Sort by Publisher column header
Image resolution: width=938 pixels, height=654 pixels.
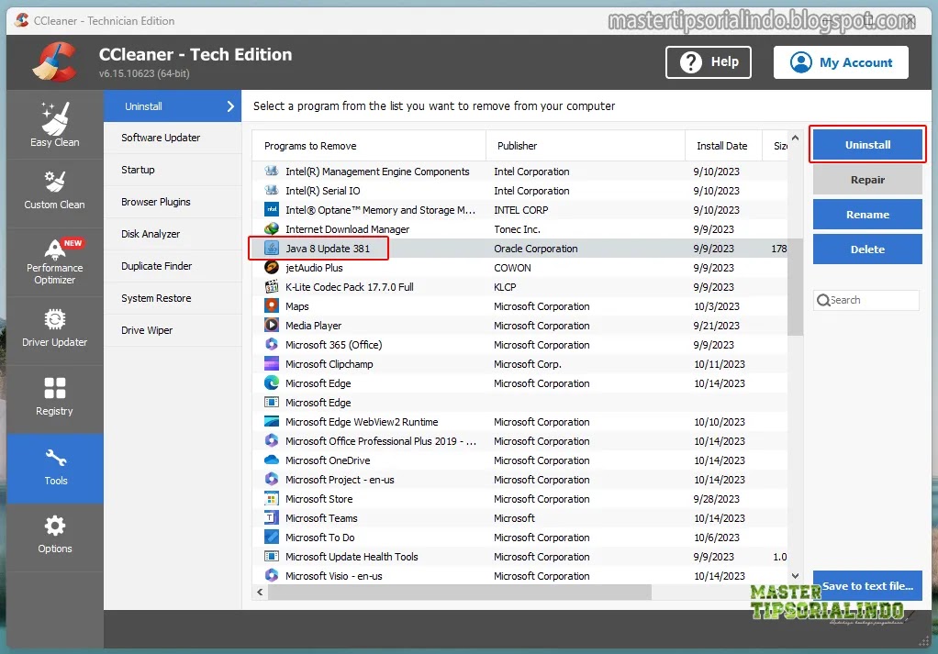(585, 146)
